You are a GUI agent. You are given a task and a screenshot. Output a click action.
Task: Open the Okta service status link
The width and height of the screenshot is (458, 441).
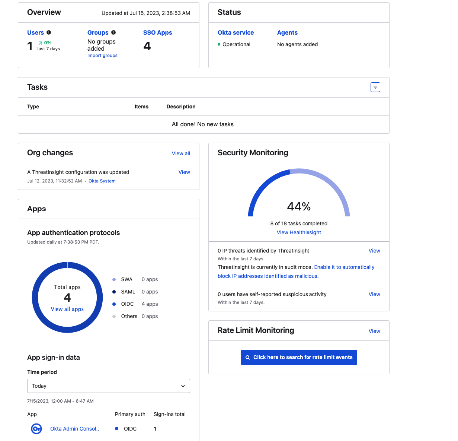click(x=236, y=32)
